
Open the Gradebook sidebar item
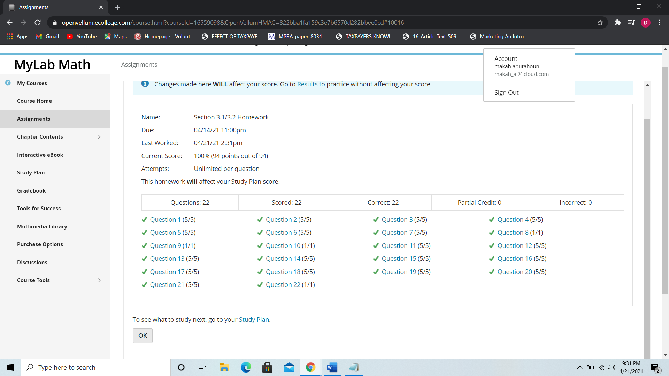[31, 191]
